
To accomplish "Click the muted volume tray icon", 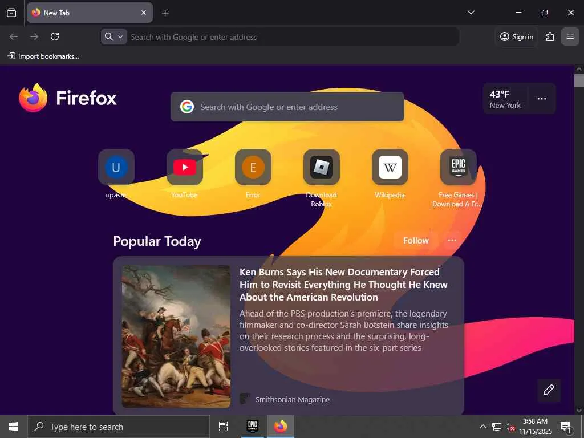I will point(510,427).
